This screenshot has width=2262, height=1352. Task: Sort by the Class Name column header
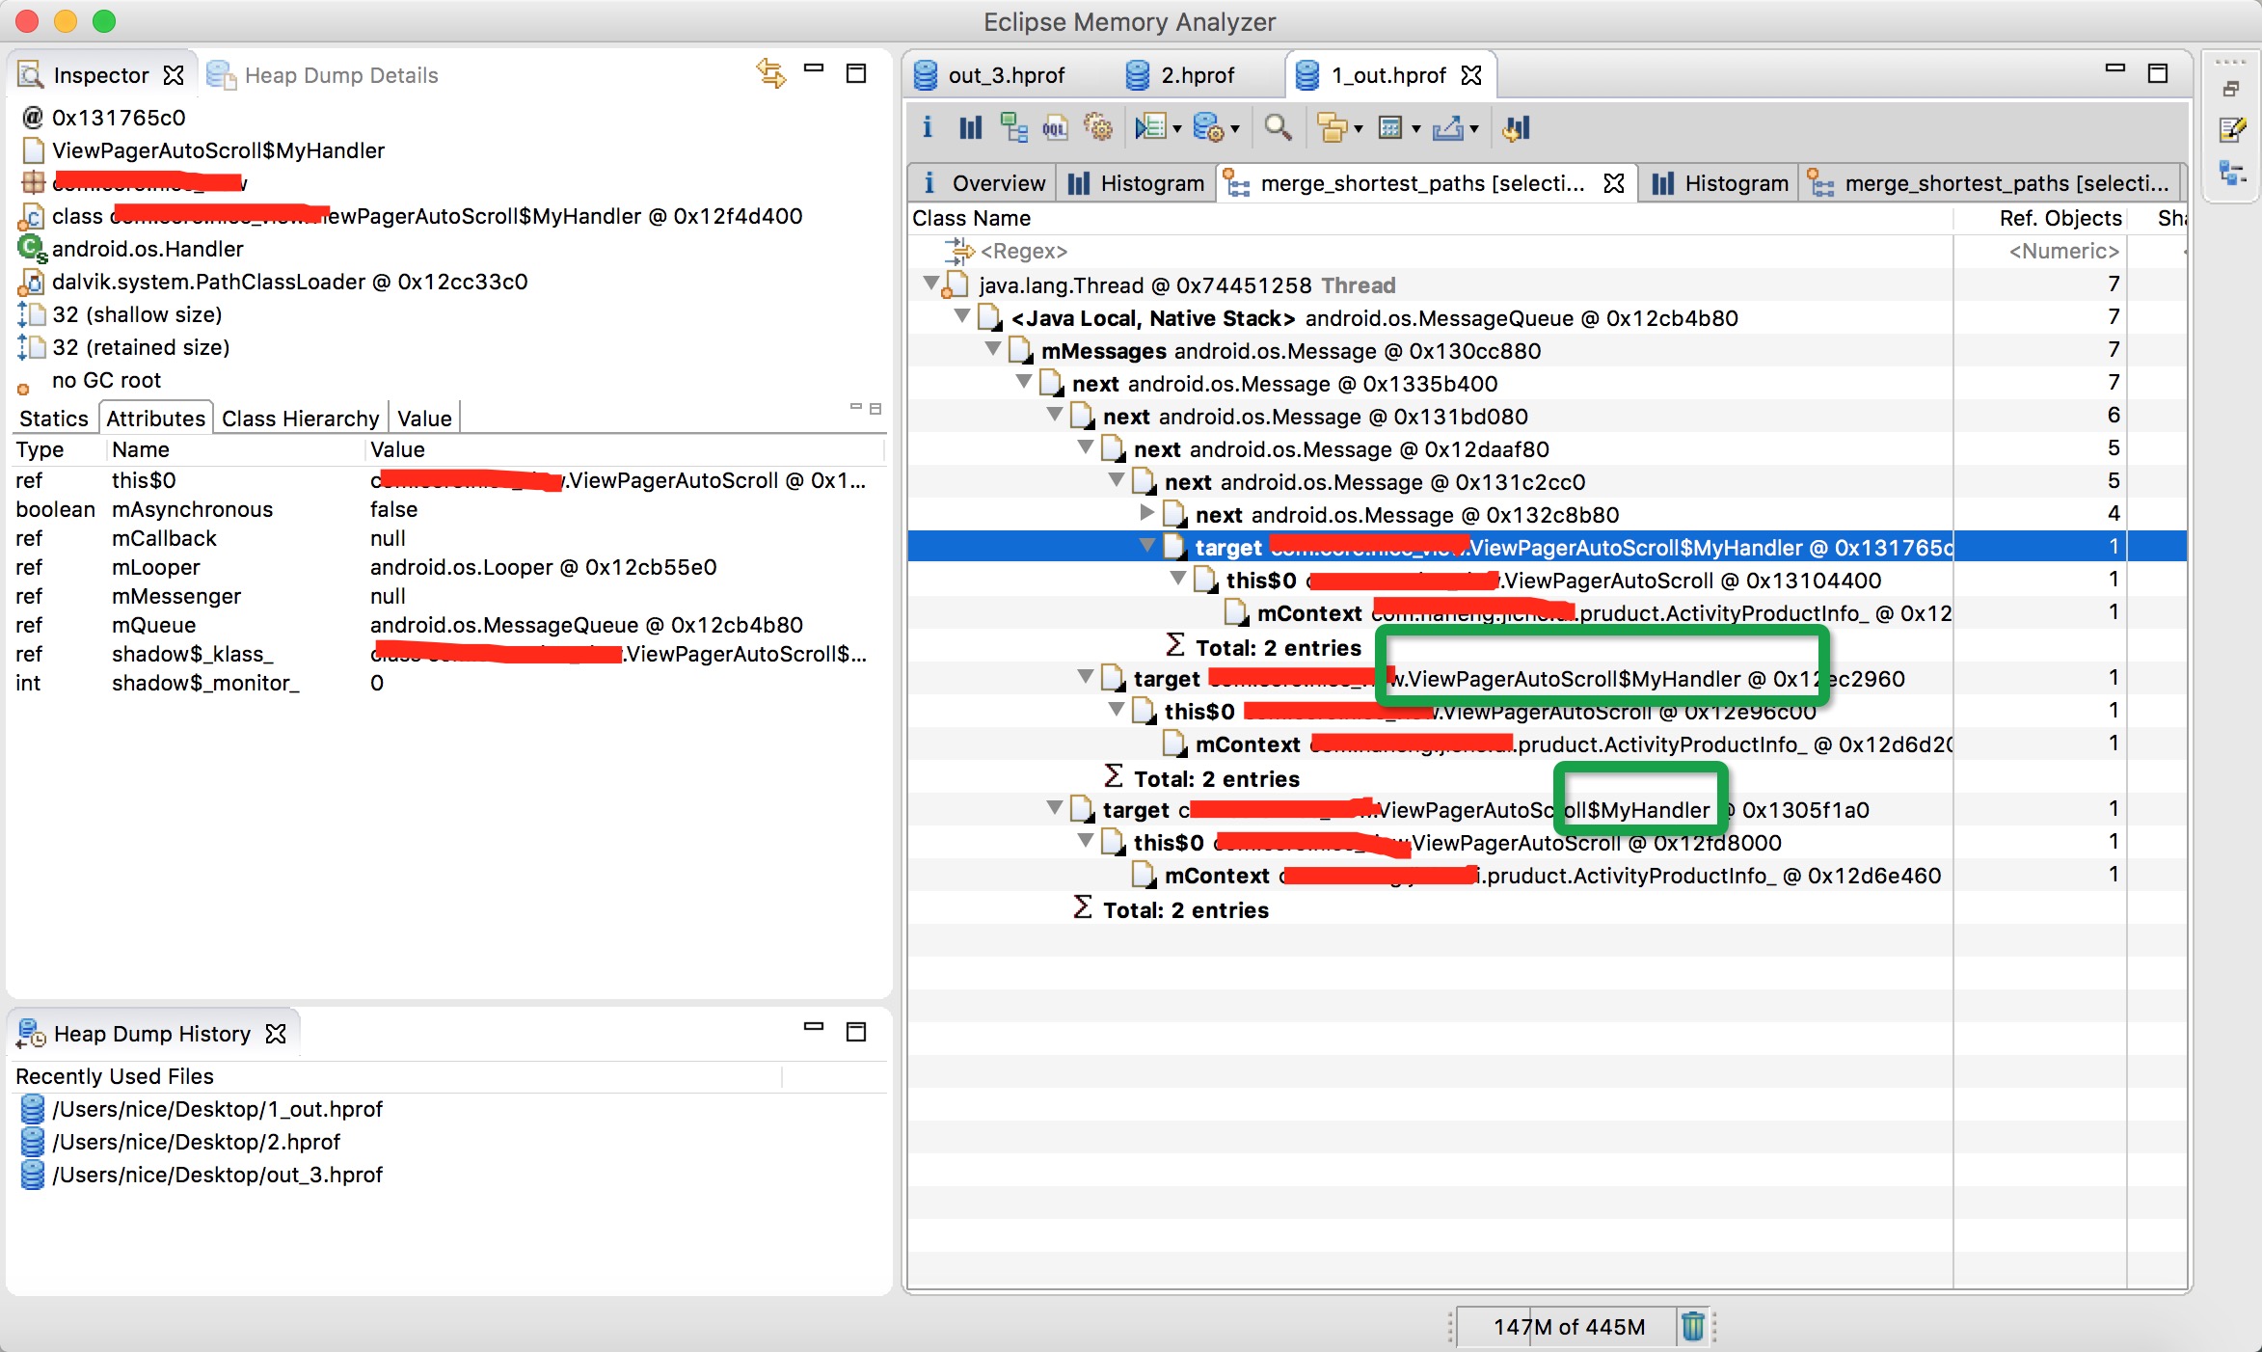click(1429, 218)
